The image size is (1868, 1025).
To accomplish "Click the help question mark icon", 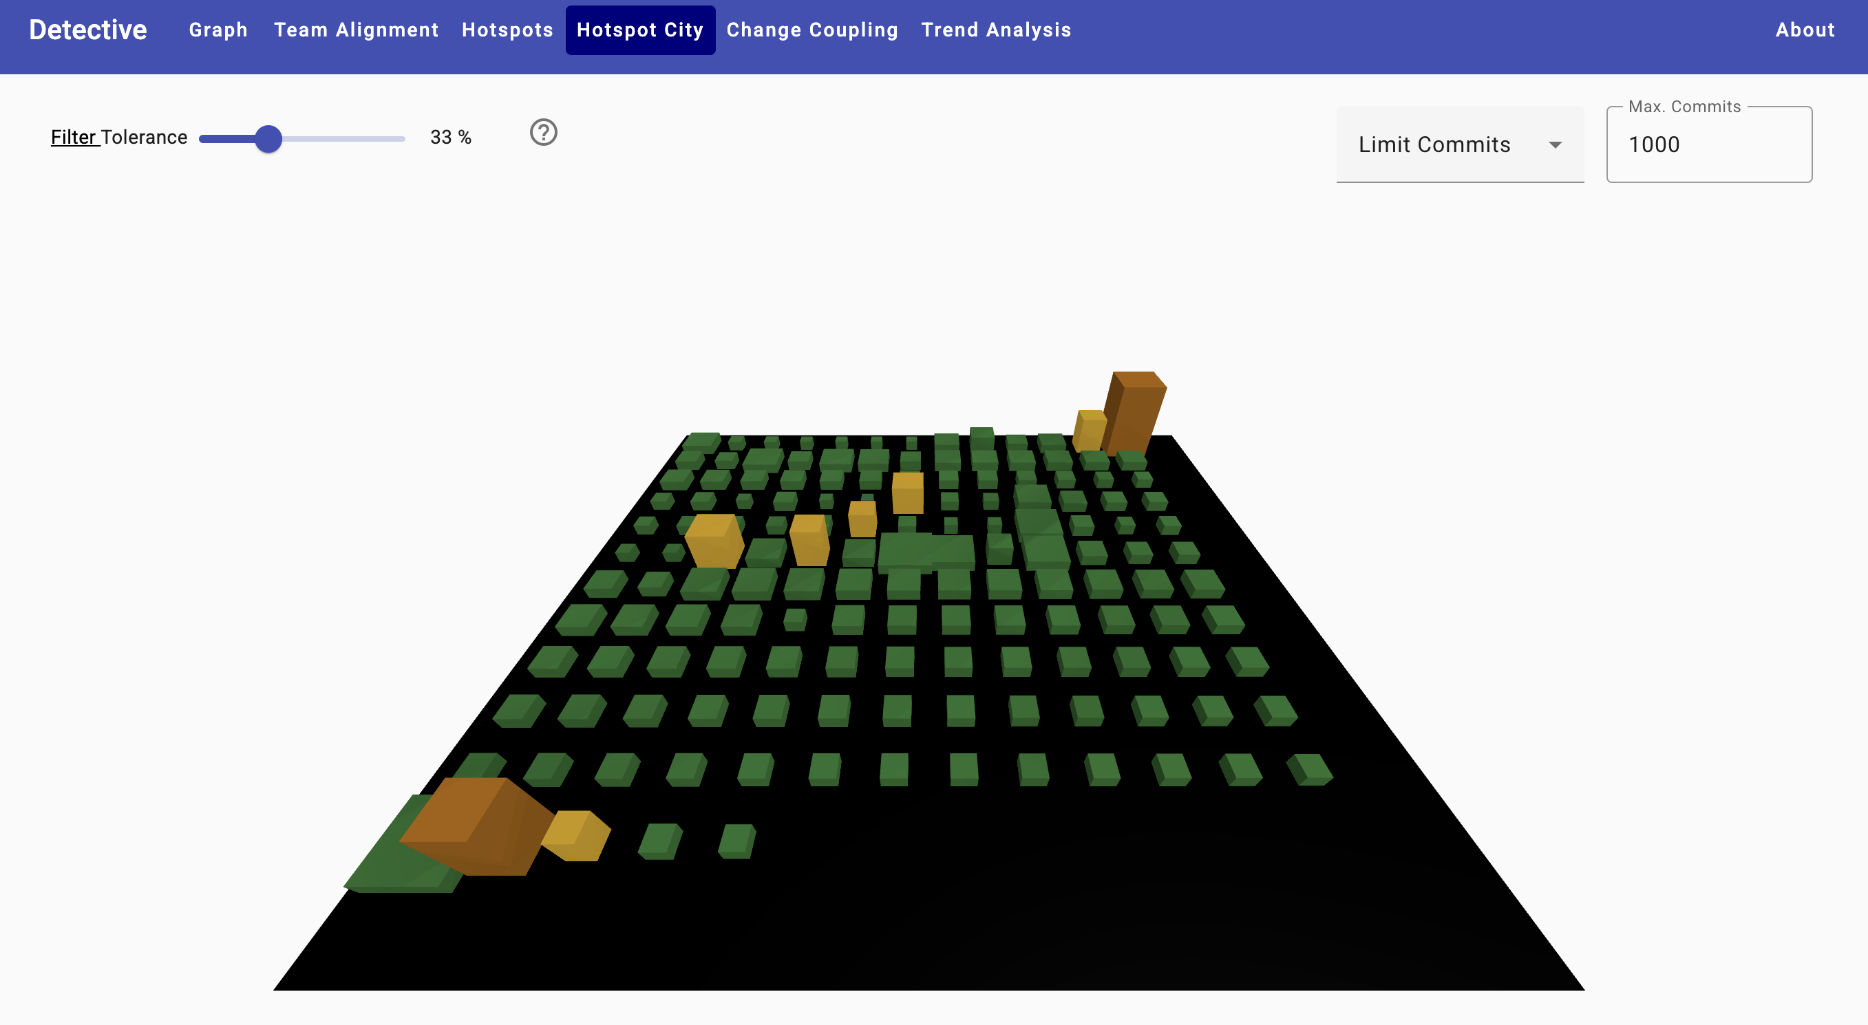I will pos(543,133).
